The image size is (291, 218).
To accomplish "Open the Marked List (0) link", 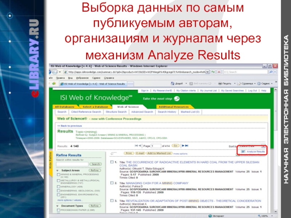I will tap(190, 112).
